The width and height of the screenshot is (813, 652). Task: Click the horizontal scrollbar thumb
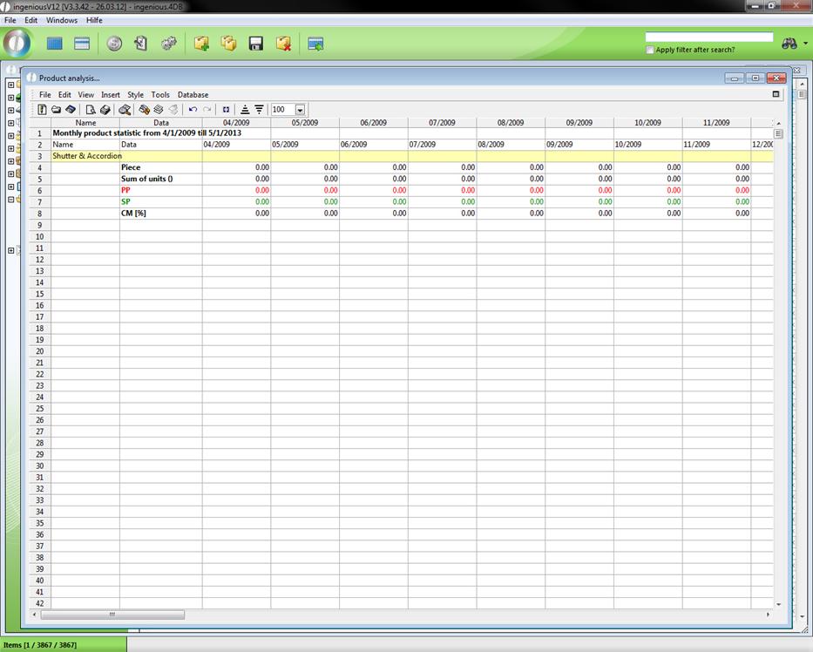point(112,615)
